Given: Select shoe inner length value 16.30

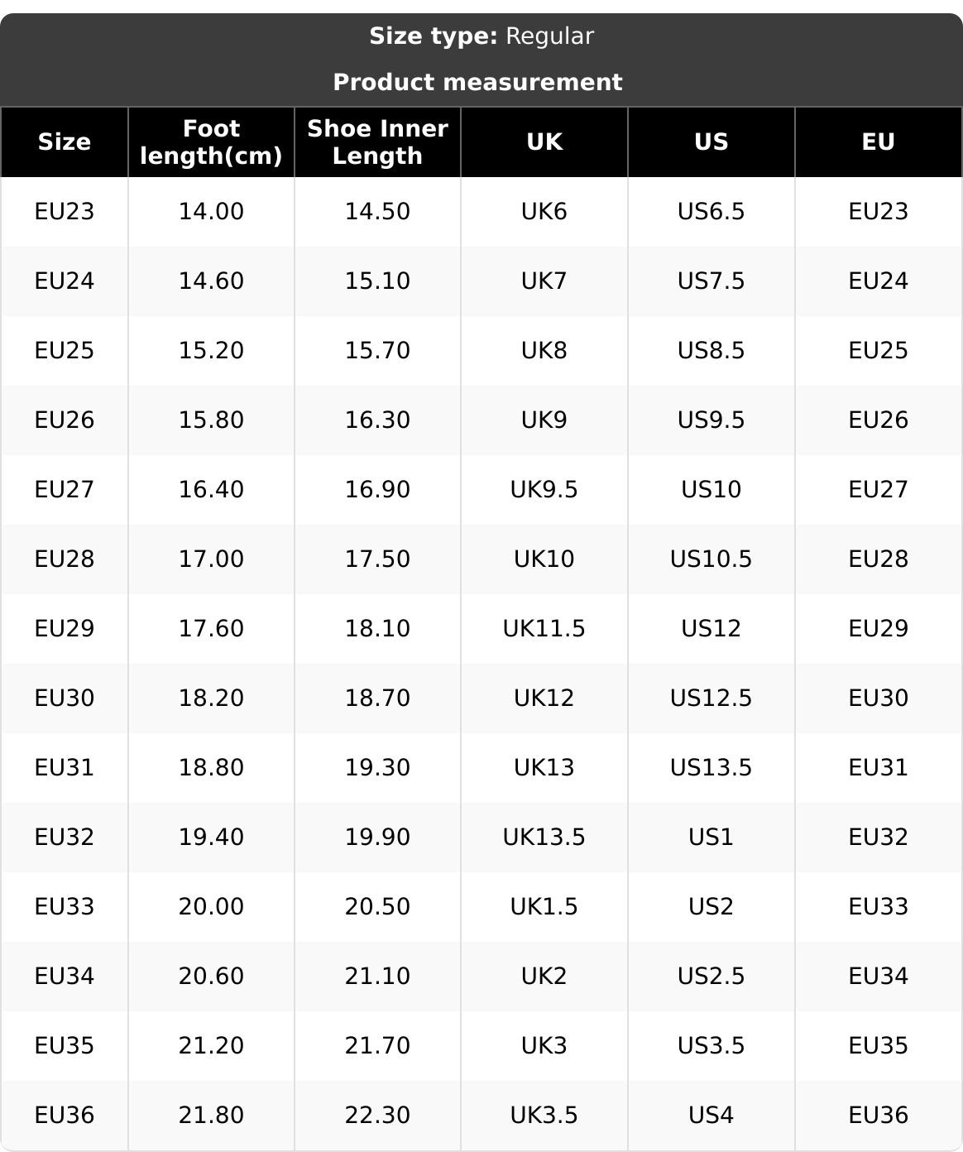Looking at the screenshot, I should pyautogui.click(x=377, y=420).
